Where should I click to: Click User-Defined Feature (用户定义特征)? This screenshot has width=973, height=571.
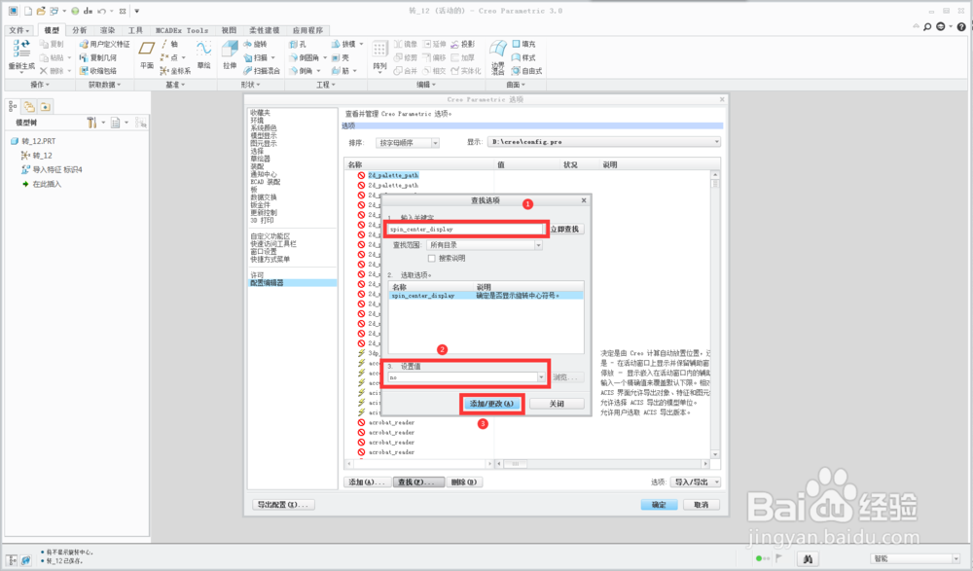click(105, 44)
